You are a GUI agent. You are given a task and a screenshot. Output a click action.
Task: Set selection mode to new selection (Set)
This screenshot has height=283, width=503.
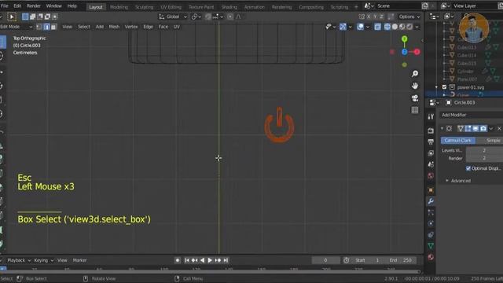pos(25,17)
